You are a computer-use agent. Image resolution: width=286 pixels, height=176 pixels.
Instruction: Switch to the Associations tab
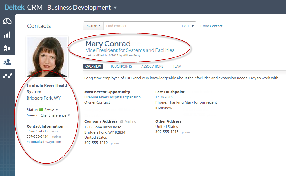[x=152, y=66]
